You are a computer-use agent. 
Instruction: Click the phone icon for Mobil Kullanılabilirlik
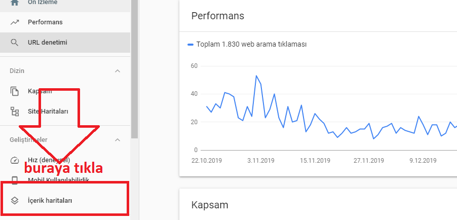pos(15,180)
